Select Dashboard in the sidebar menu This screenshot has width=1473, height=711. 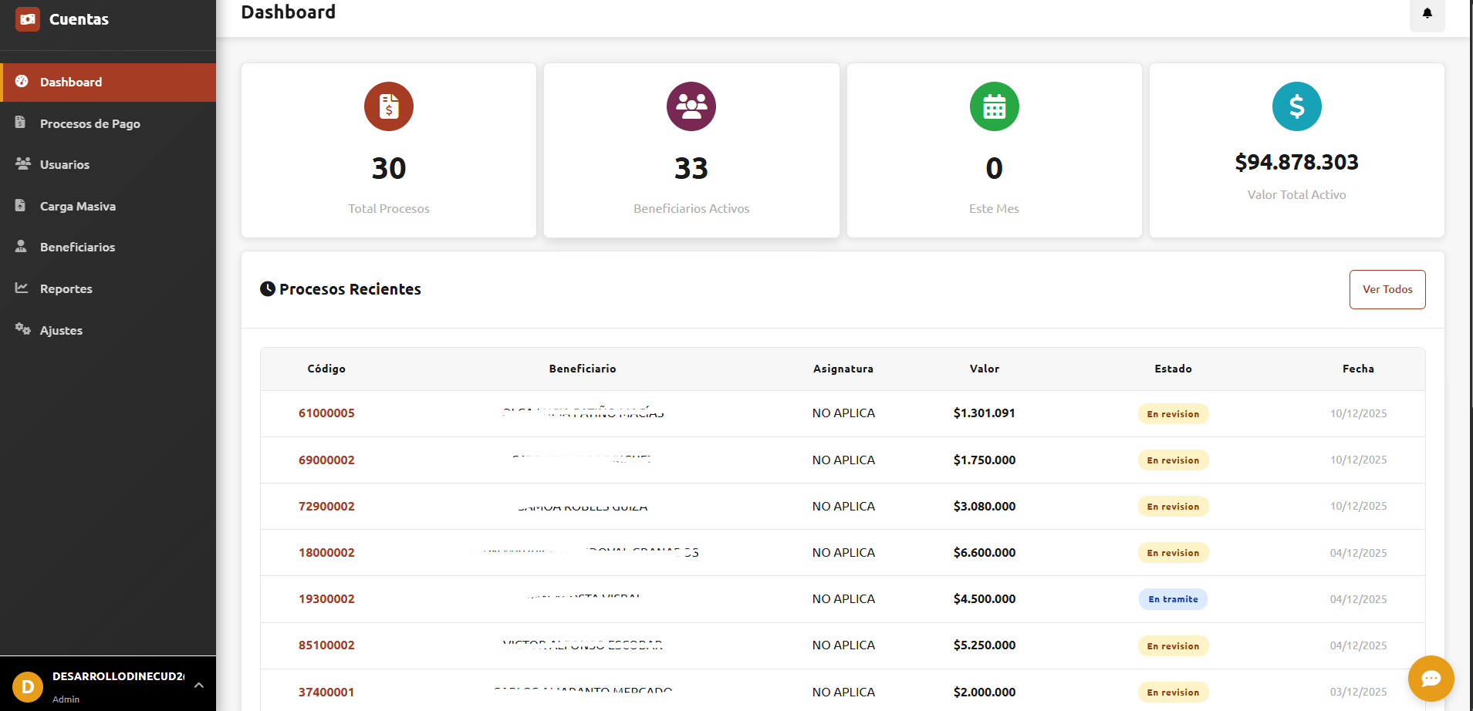tap(70, 82)
